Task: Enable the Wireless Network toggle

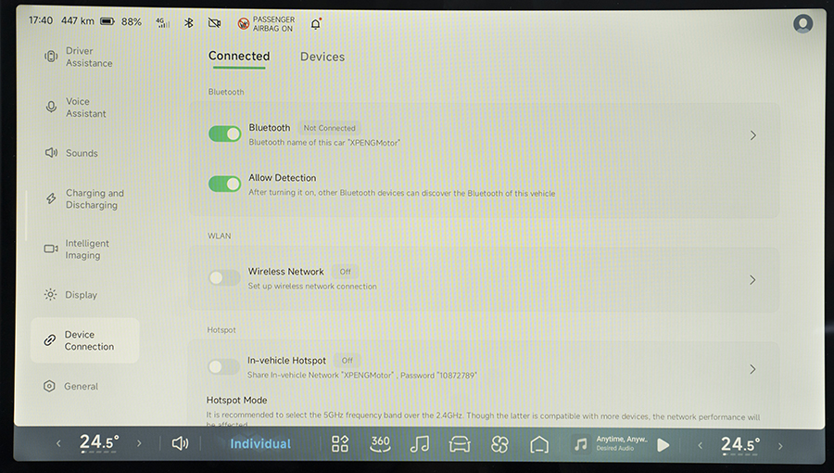Action: click(224, 277)
